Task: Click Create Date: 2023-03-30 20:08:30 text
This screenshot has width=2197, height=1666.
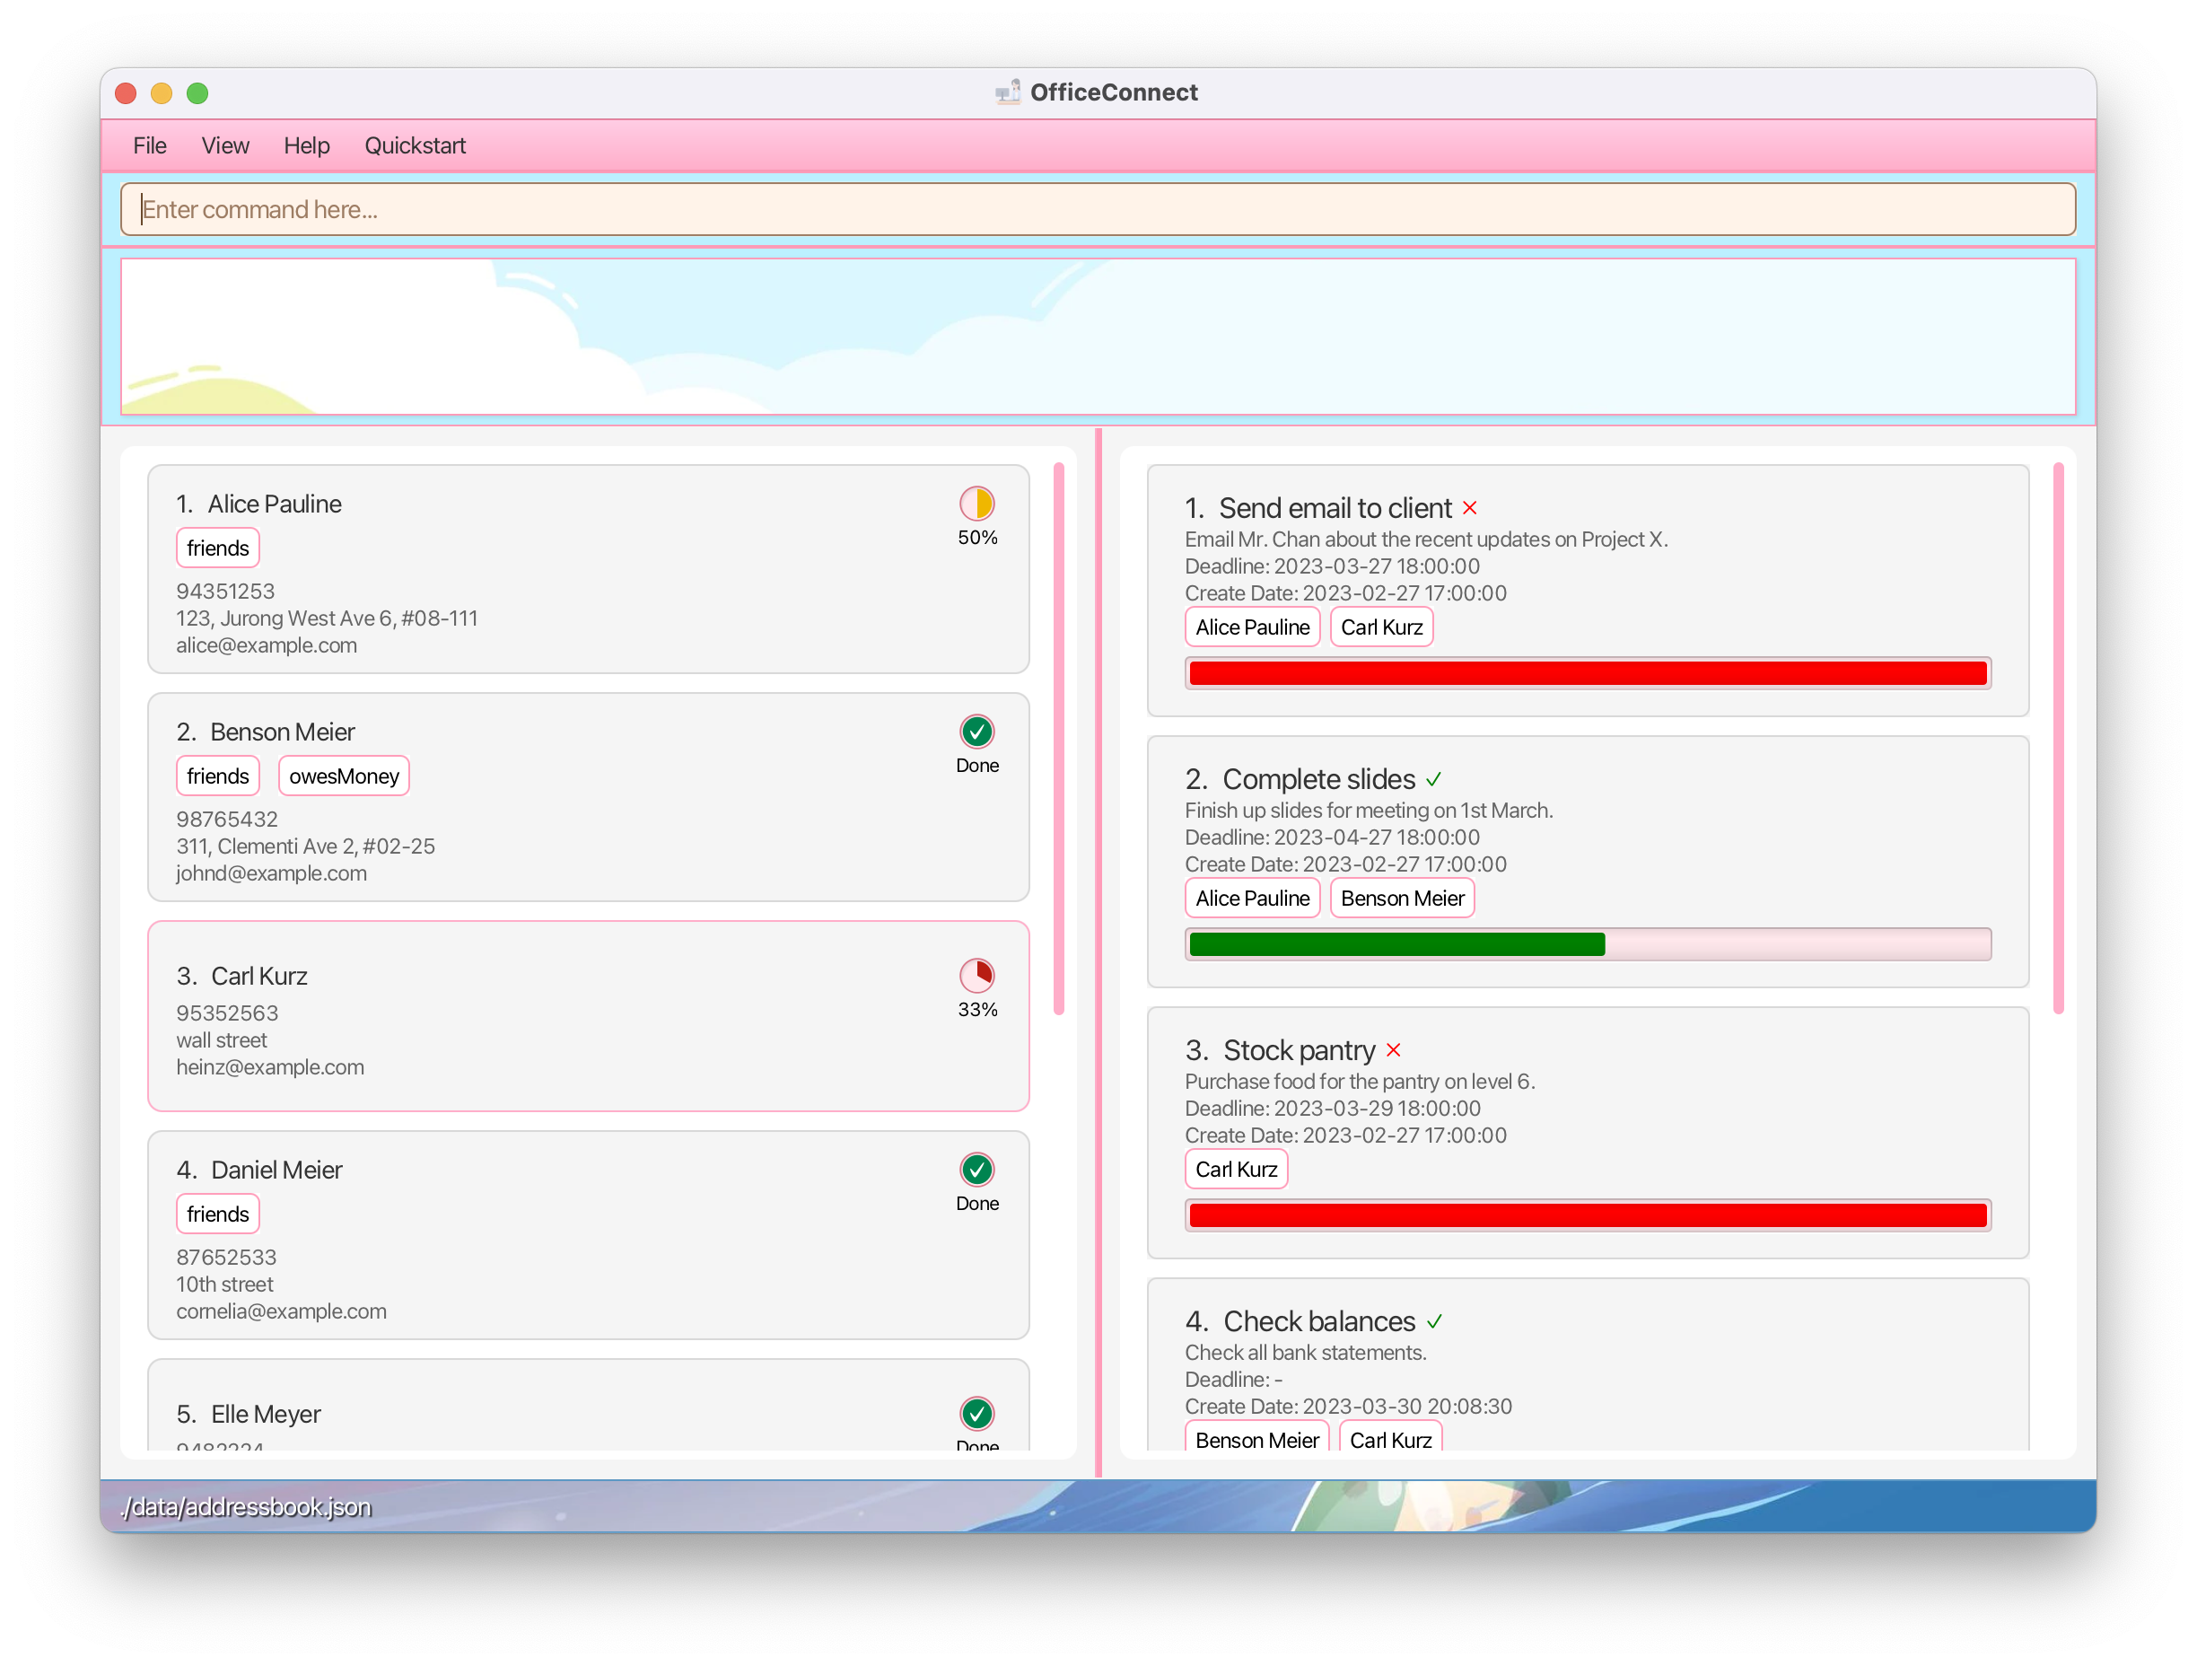Action: 1348,1407
